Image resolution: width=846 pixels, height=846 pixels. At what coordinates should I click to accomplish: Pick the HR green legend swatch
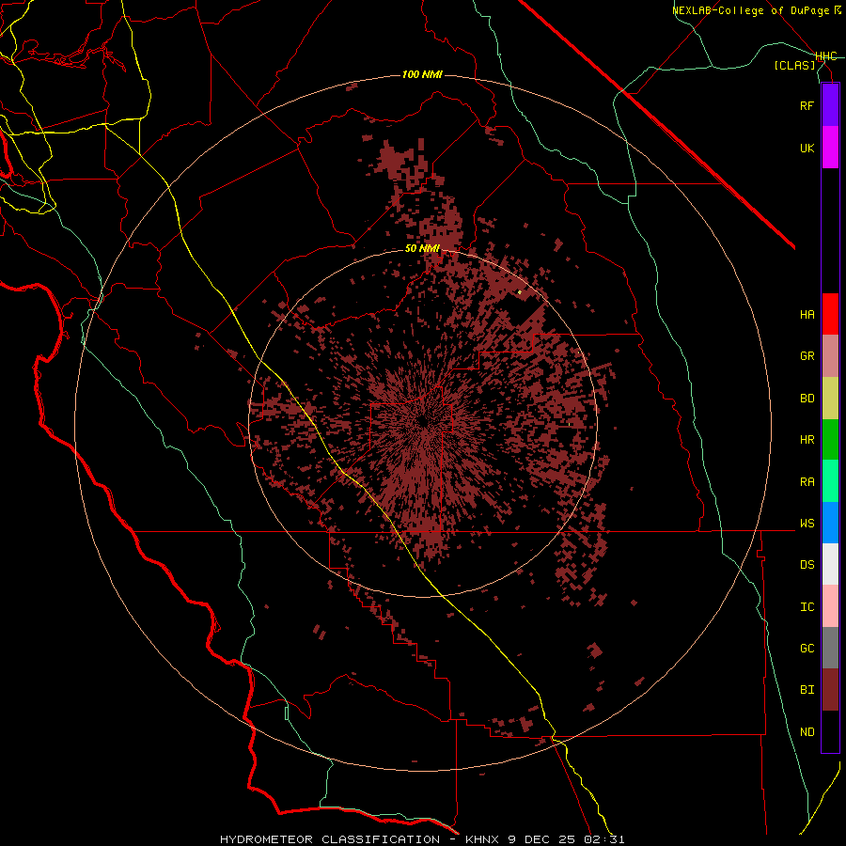(830, 440)
